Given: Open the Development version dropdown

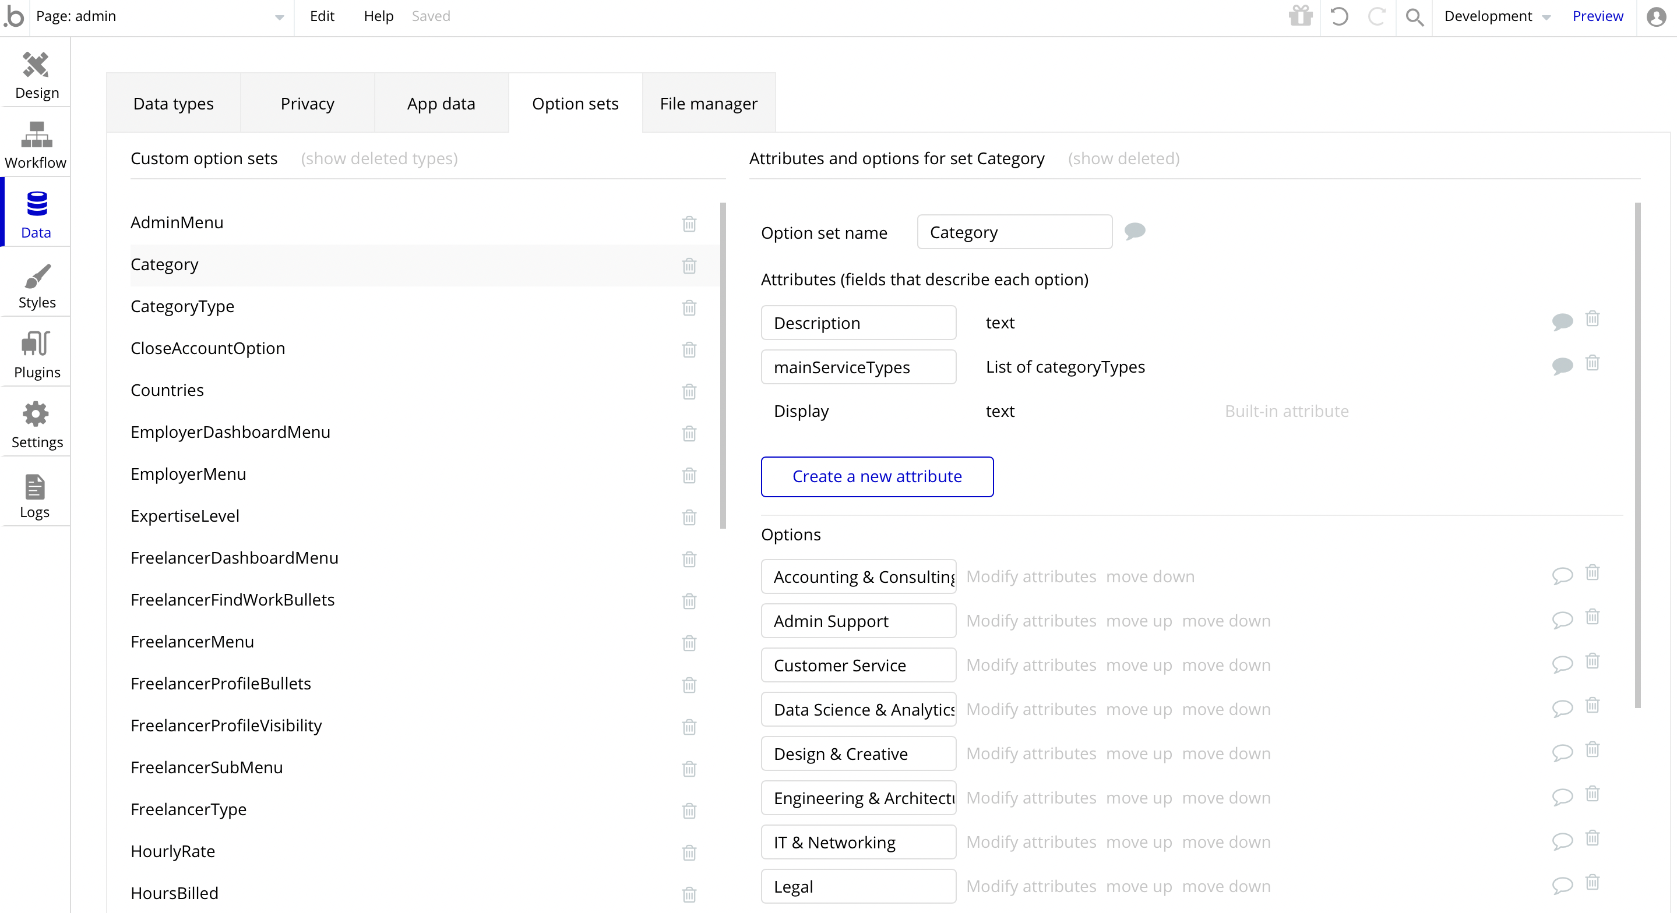Looking at the screenshot, I should pyautogui.click(x=1496, y=16).
